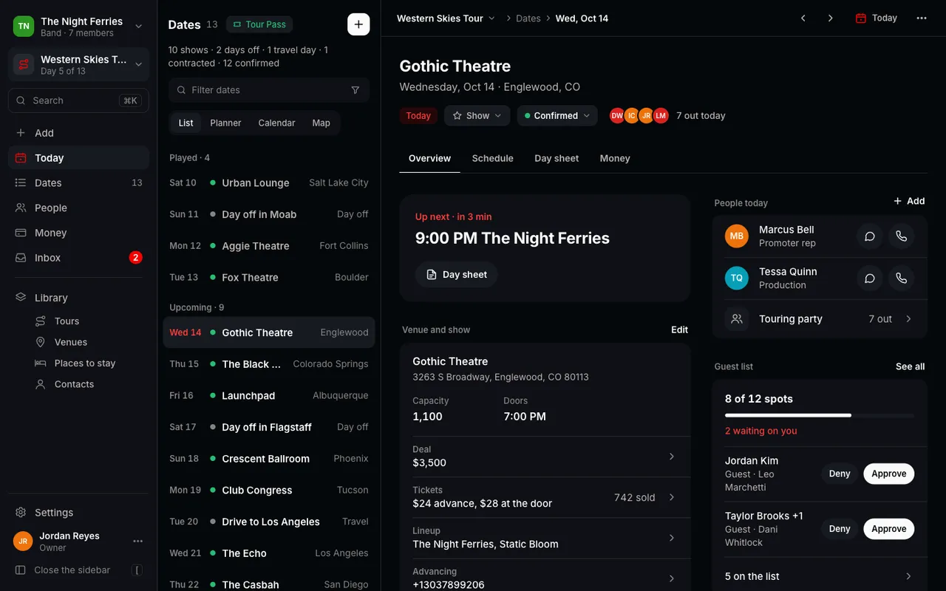Open Inbox in the sidebar
946x591 pixels.
point(78,258)
